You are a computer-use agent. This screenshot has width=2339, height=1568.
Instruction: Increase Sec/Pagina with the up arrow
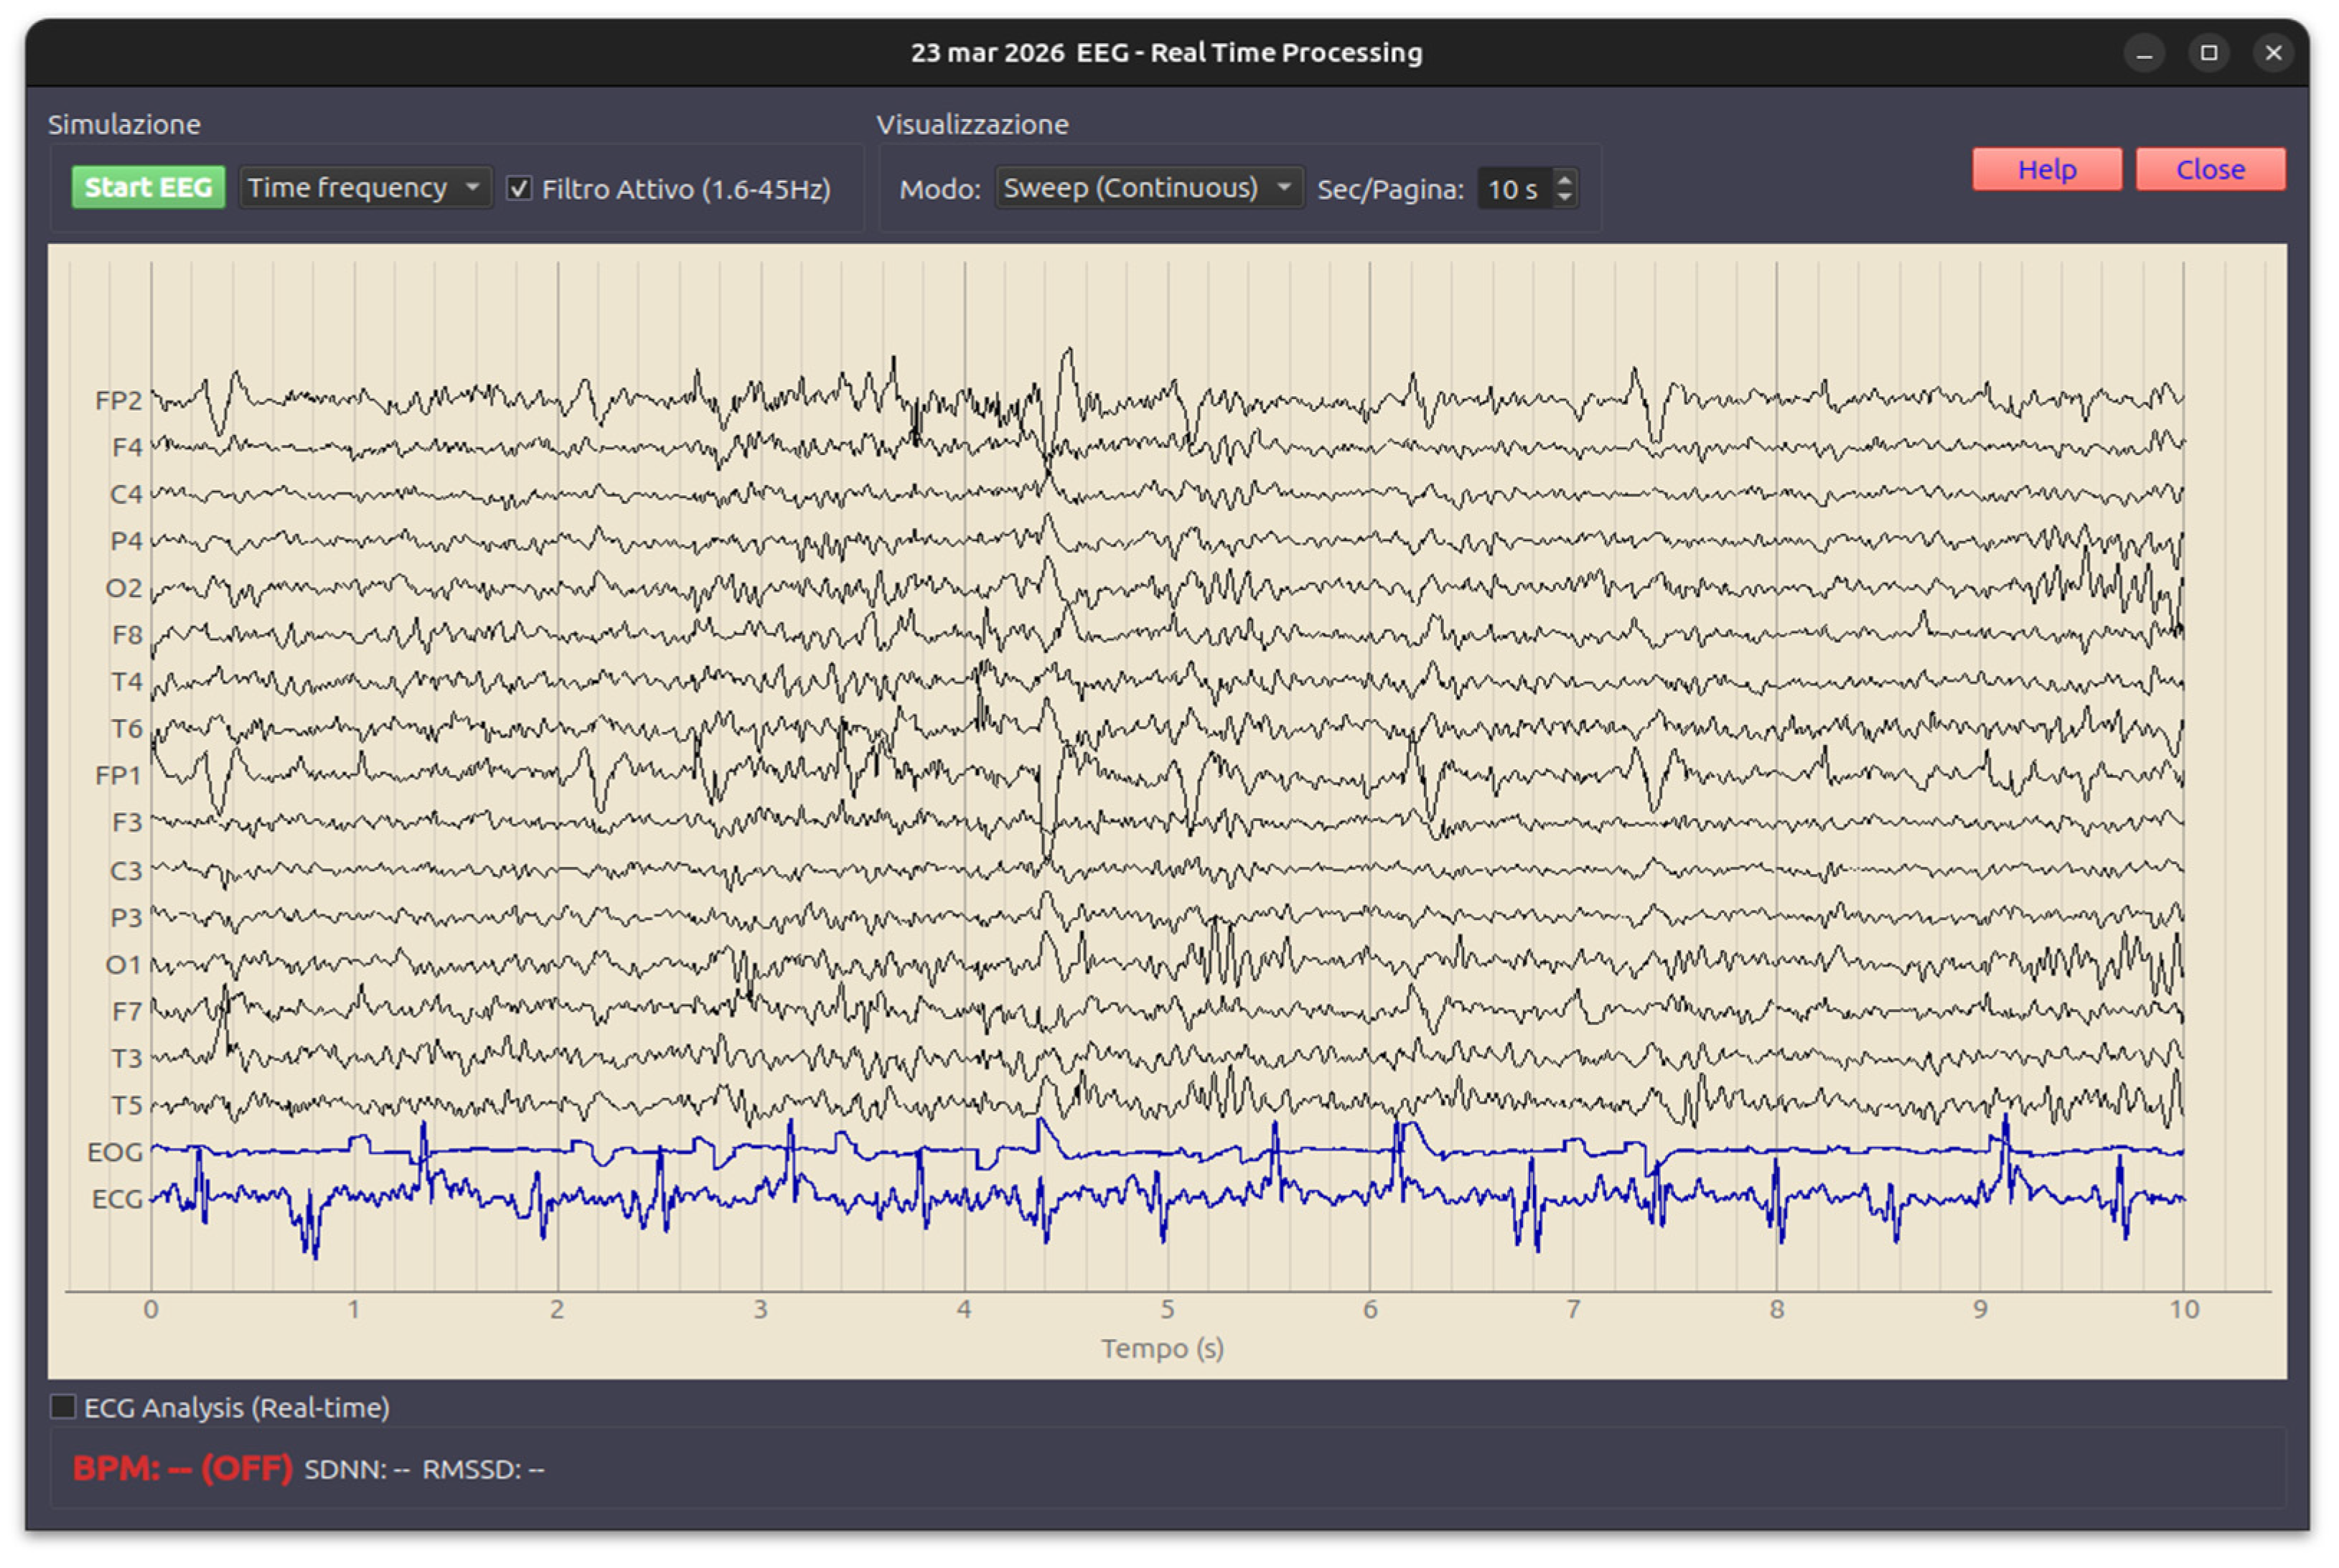coord(1565,180)
